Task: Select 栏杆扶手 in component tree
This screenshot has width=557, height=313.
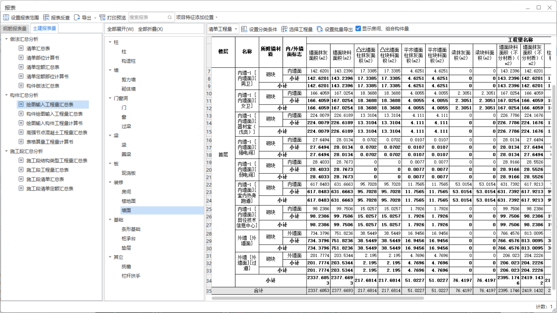Action: pos(131,276)
